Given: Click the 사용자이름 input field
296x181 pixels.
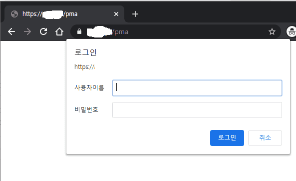Looking at the screenshot, I should pos(197,88).
